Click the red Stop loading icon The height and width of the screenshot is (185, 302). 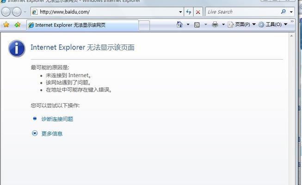click(198, 12)
